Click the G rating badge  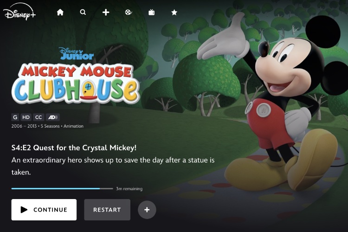point(15,117)
